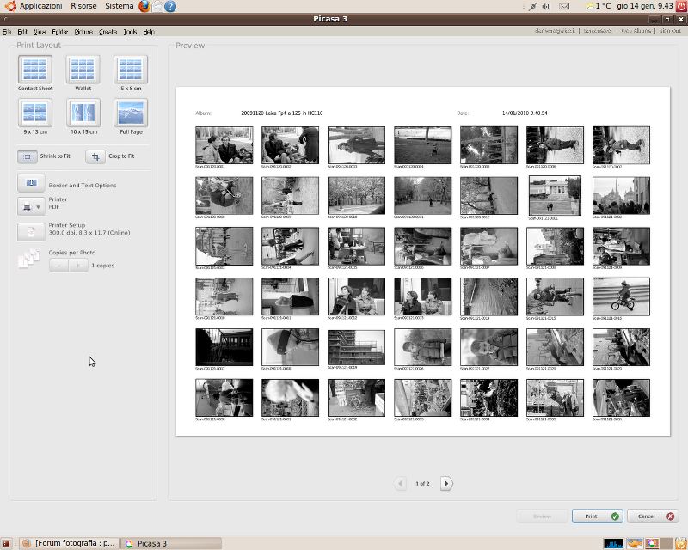
Task: Switch to the Full Page layout
Action: [131, 113]
